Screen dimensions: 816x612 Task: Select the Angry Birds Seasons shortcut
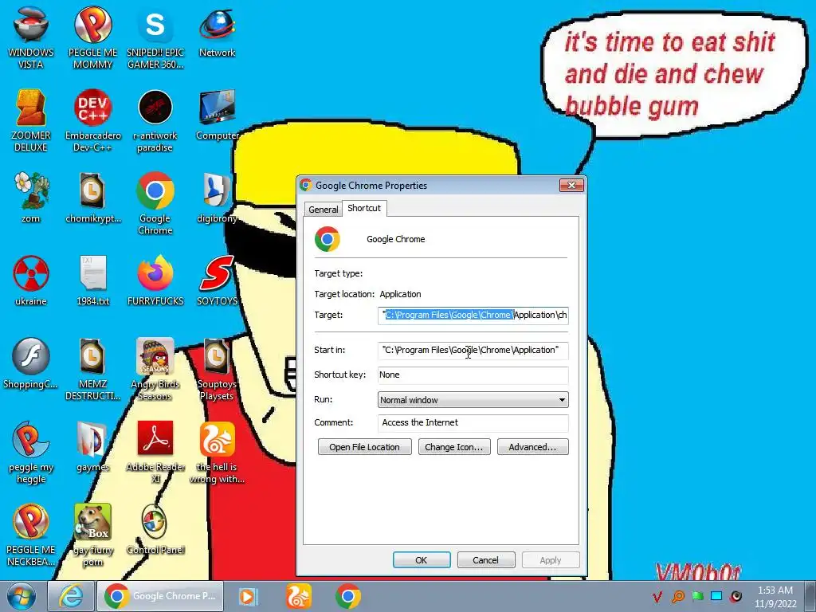click(x=155, y=369)
